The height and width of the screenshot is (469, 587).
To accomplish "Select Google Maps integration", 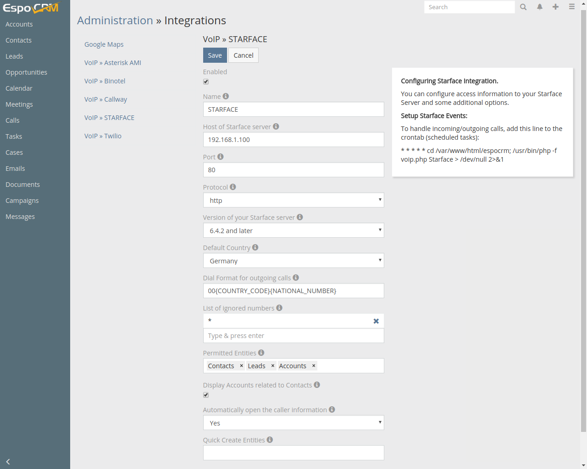I will [x=104, y=44].
